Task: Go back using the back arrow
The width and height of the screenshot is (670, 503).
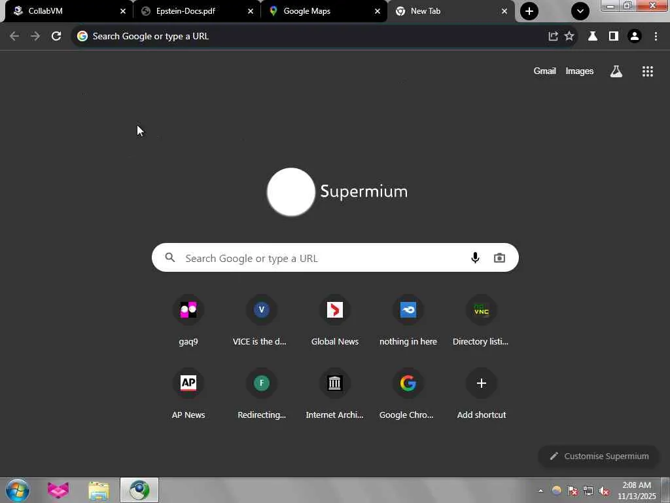Action: [x=14, y=37]
